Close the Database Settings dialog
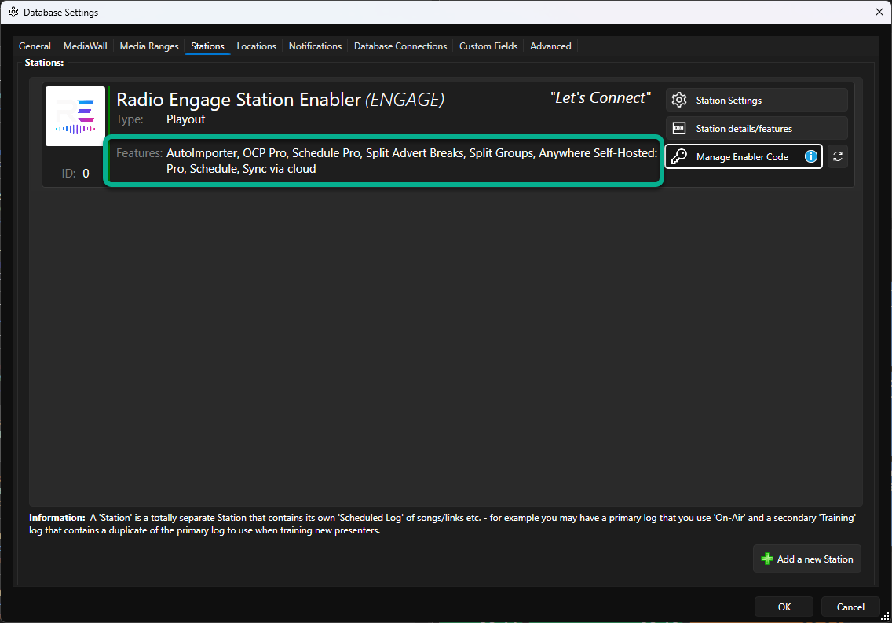892x623 pixels. pos(879,12)
